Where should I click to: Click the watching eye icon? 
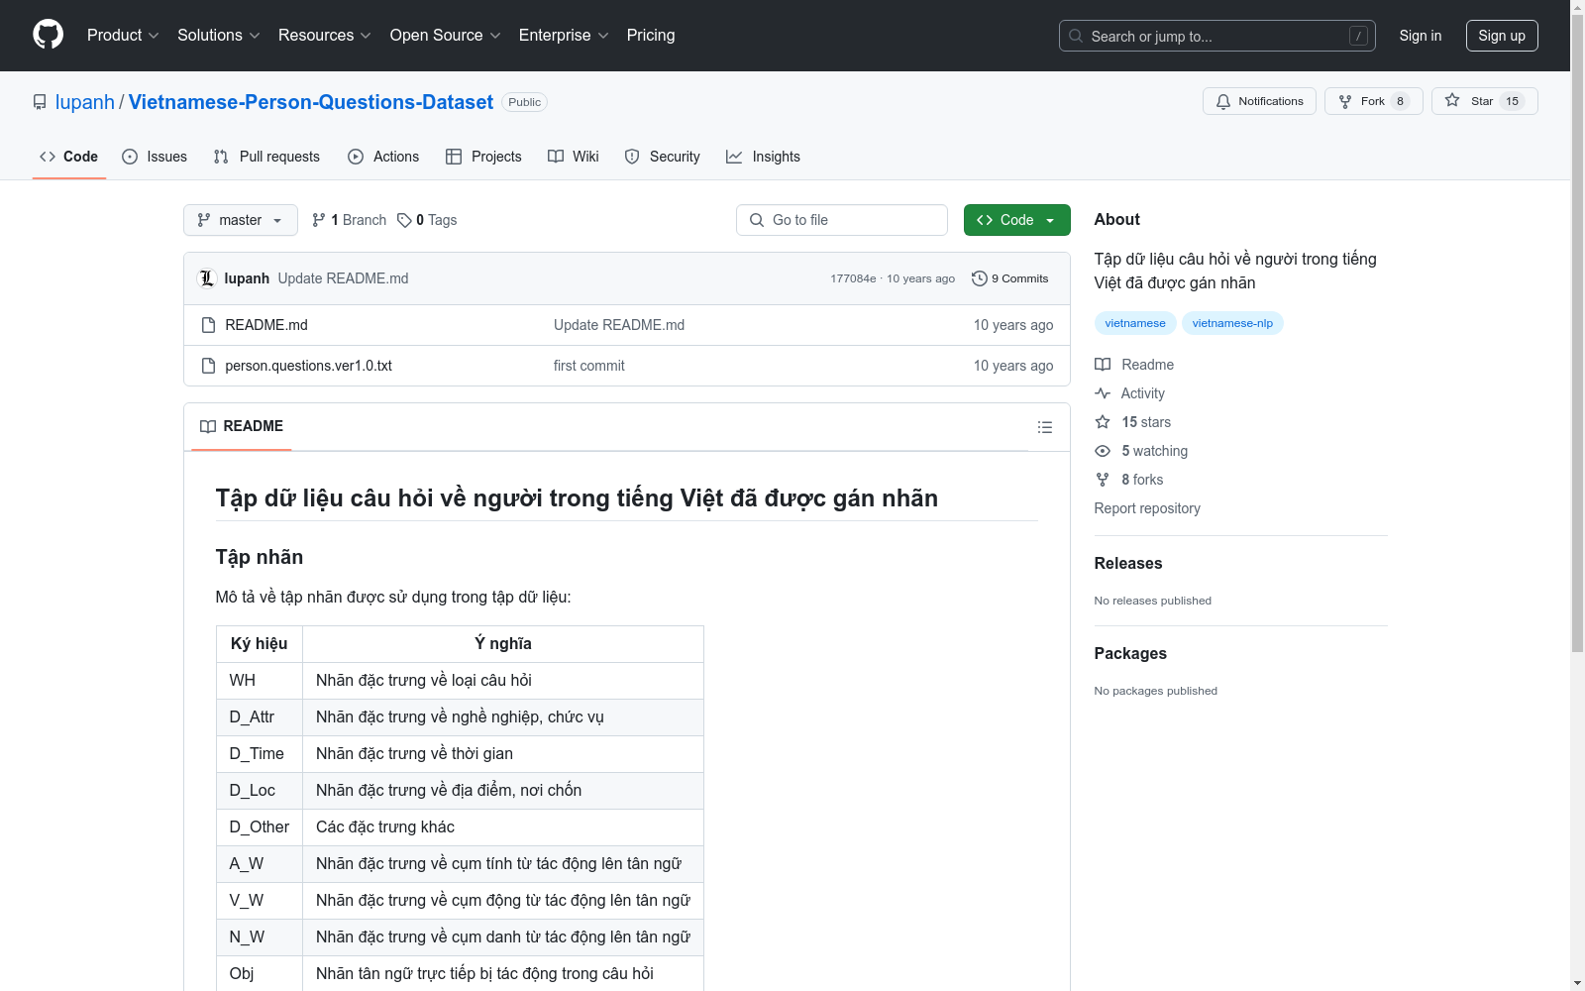click(1103, 451)
